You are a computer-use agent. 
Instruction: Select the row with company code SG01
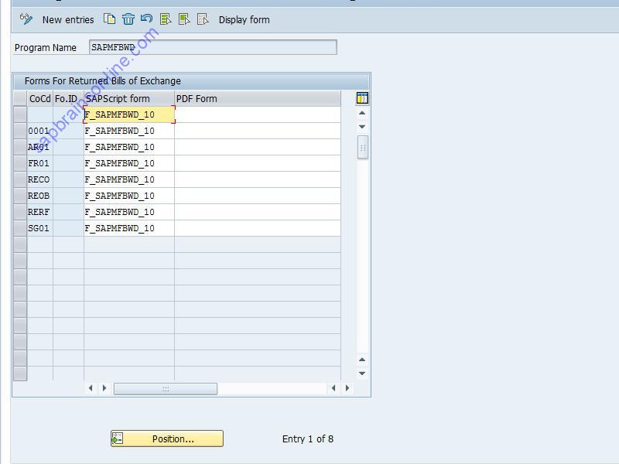20,228
